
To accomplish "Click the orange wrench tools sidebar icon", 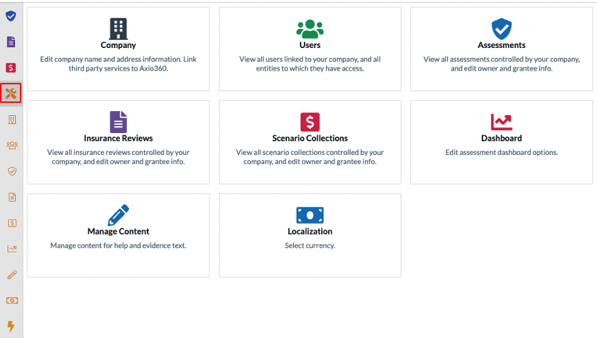I will click(11, 93).
